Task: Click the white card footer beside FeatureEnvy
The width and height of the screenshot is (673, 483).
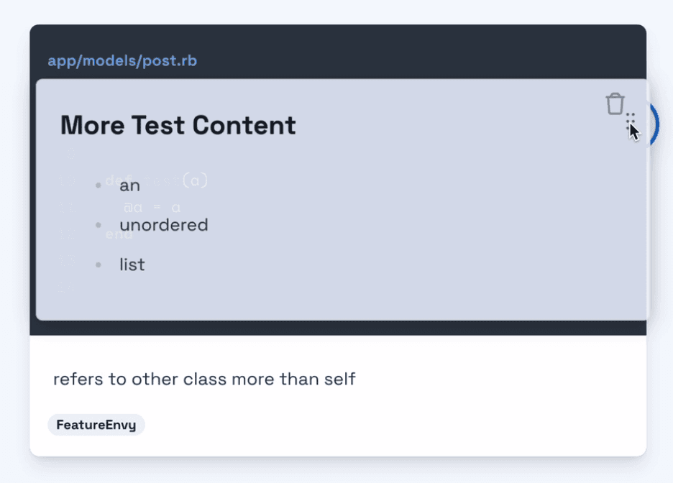Action: click(386, 425)
